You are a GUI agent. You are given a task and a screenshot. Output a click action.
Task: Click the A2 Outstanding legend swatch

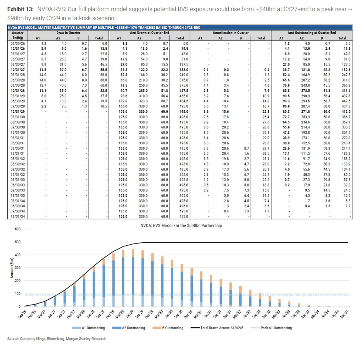(117, 328)
